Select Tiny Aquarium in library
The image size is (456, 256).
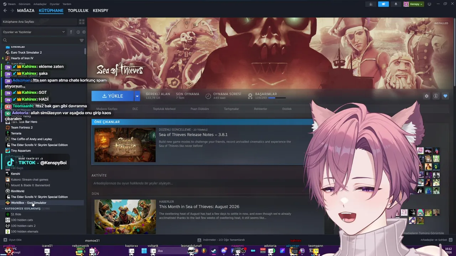point(21,151)
